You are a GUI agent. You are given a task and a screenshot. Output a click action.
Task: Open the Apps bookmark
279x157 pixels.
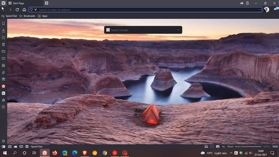tap(43, 16)
